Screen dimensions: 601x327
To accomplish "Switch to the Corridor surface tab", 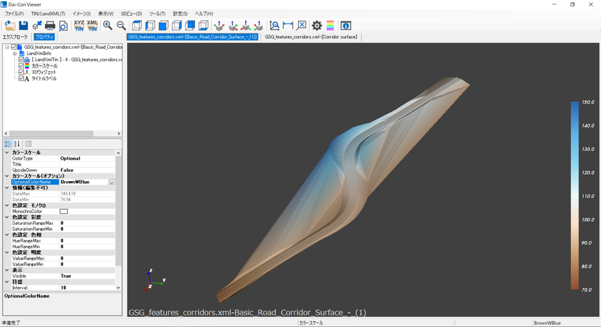I will click(x=310, y=37).
